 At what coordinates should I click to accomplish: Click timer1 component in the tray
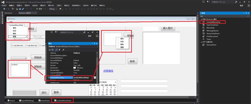coord(11,101)
